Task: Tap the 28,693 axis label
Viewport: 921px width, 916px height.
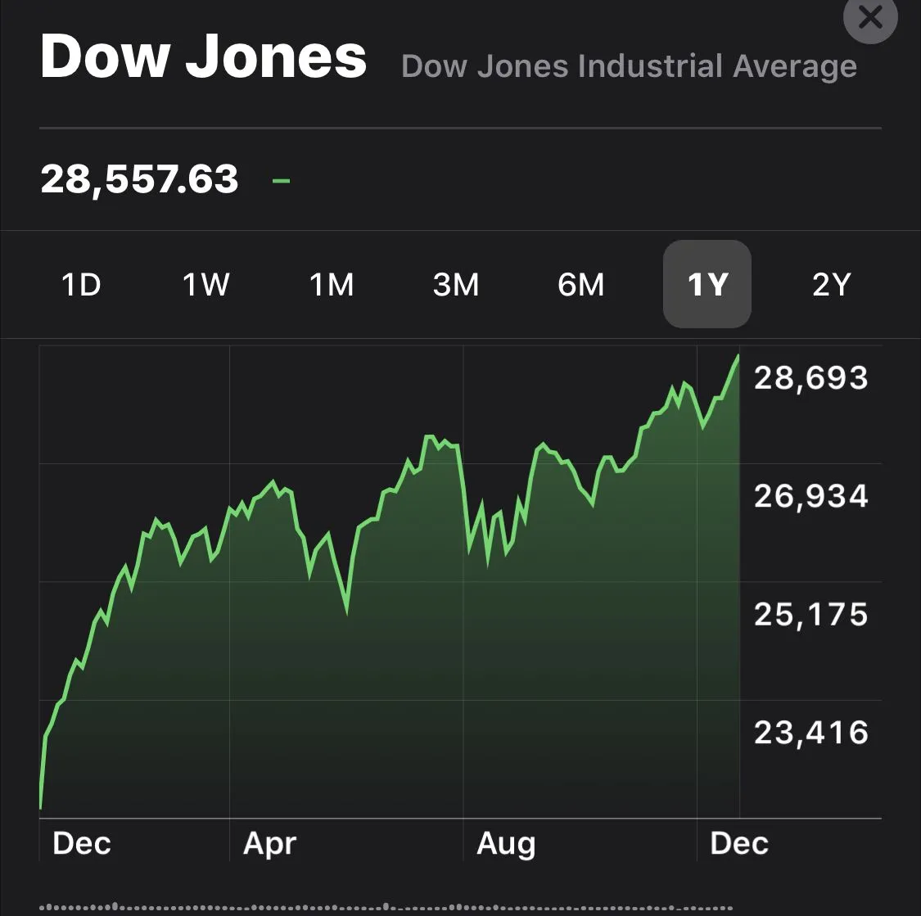Action: click(x=810, y=378)
